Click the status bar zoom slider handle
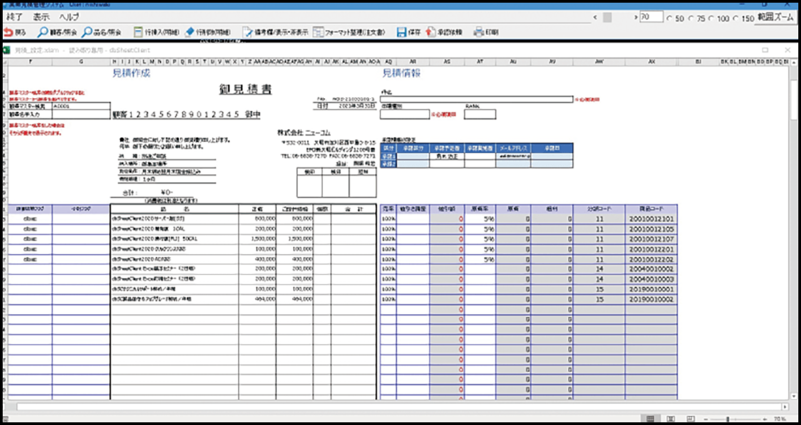The height and width of the screenshot is (425, 801). (x=727, y=419)
